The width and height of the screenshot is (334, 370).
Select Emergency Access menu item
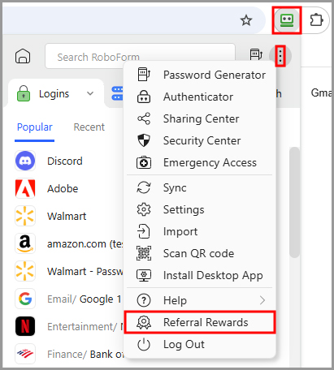coord(200,162)
